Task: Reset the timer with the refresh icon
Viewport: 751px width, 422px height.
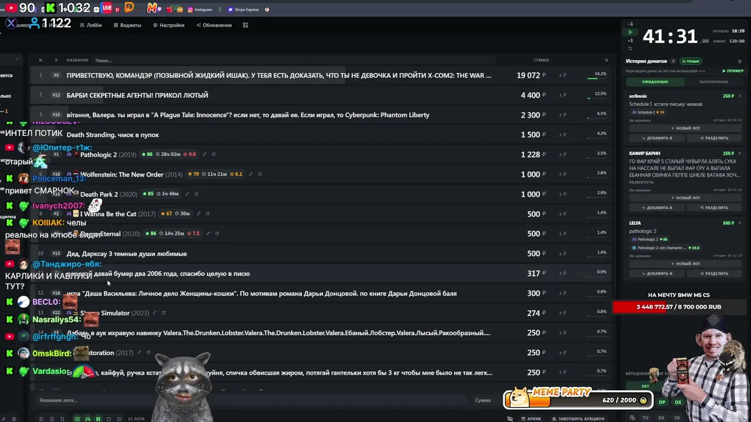Action: point(630,48)
